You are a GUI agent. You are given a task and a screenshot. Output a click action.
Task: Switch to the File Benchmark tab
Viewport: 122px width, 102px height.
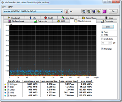(16, 21)
